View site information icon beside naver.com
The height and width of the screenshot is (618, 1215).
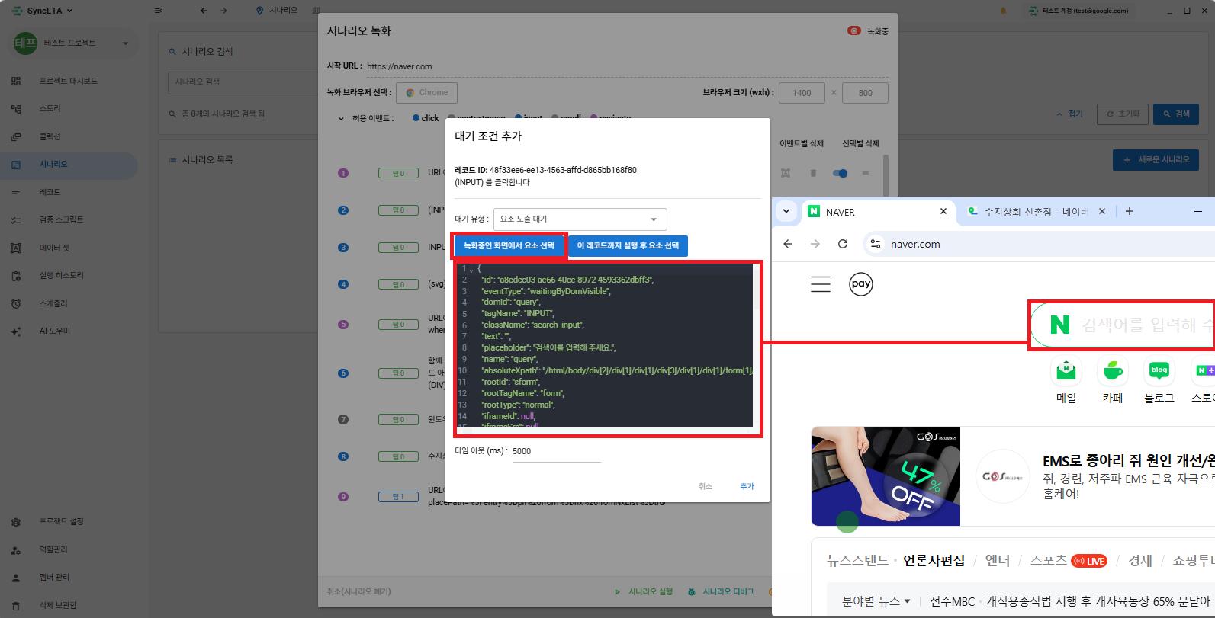tap(876, 244)
